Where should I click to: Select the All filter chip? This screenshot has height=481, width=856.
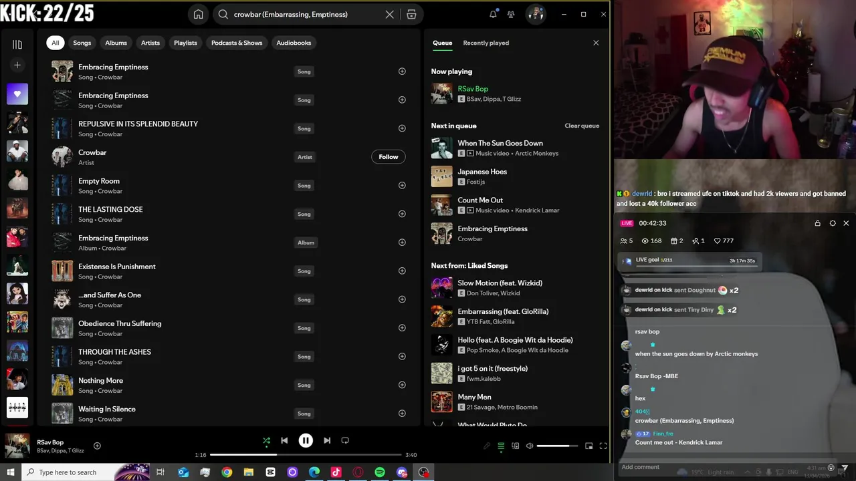(x=56, y=43)
